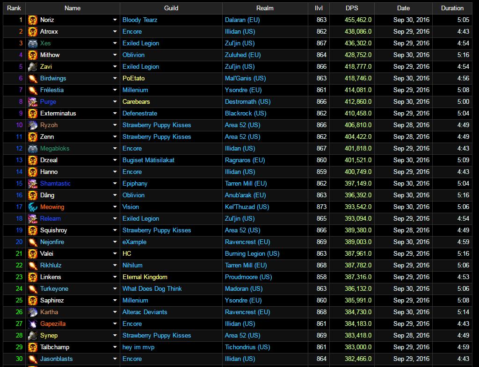The image size is (479, 367).
Task: Open the PoEtato guild link
Action: [133, 78]
